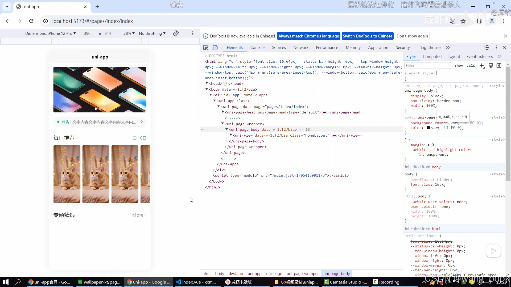Select the filter input field in Styles
This screenshot has height=287, width=511.
tap(427, 66)
